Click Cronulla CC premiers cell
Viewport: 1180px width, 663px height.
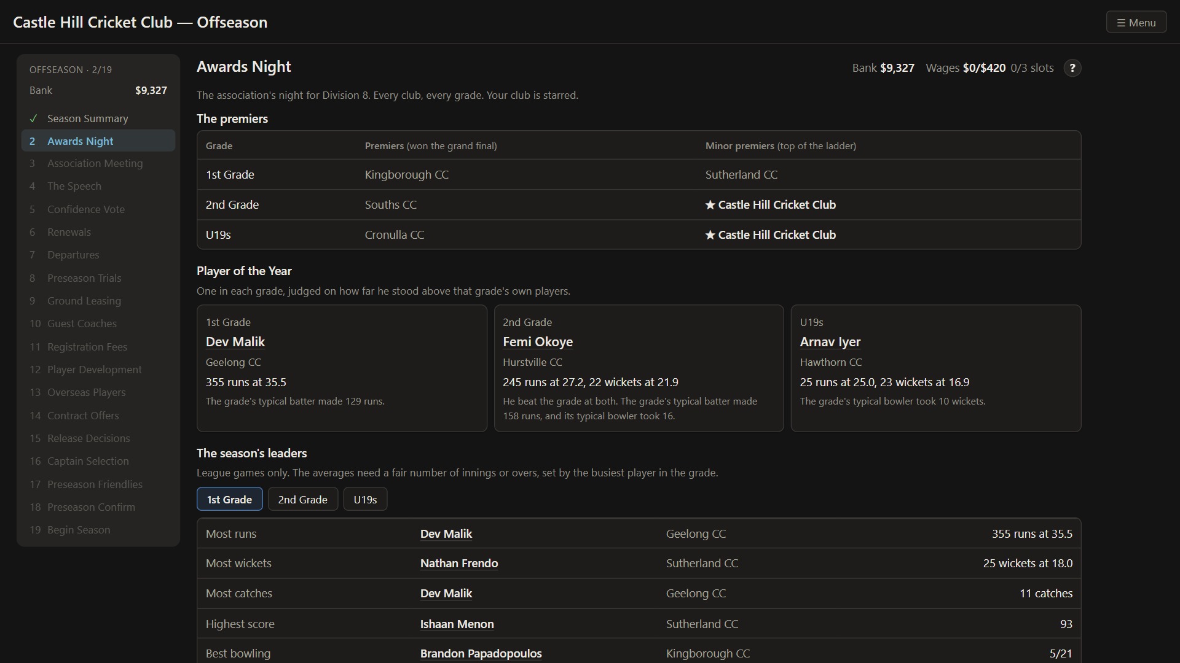click(395, 235)
